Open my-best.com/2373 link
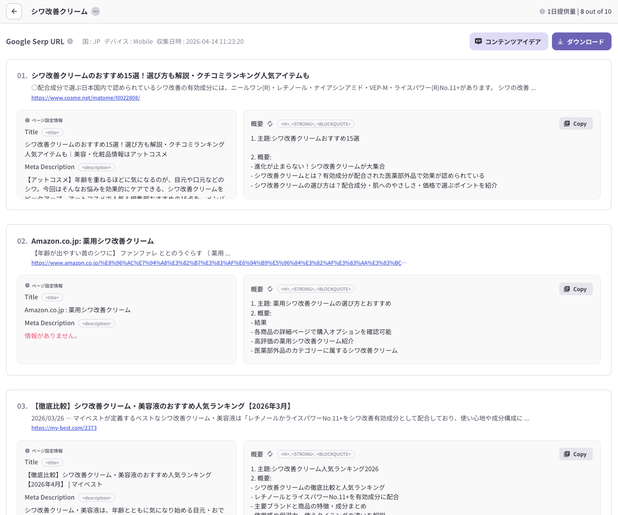Image resolution: width=618 pixels, height=515 pixels. (64, 428)
